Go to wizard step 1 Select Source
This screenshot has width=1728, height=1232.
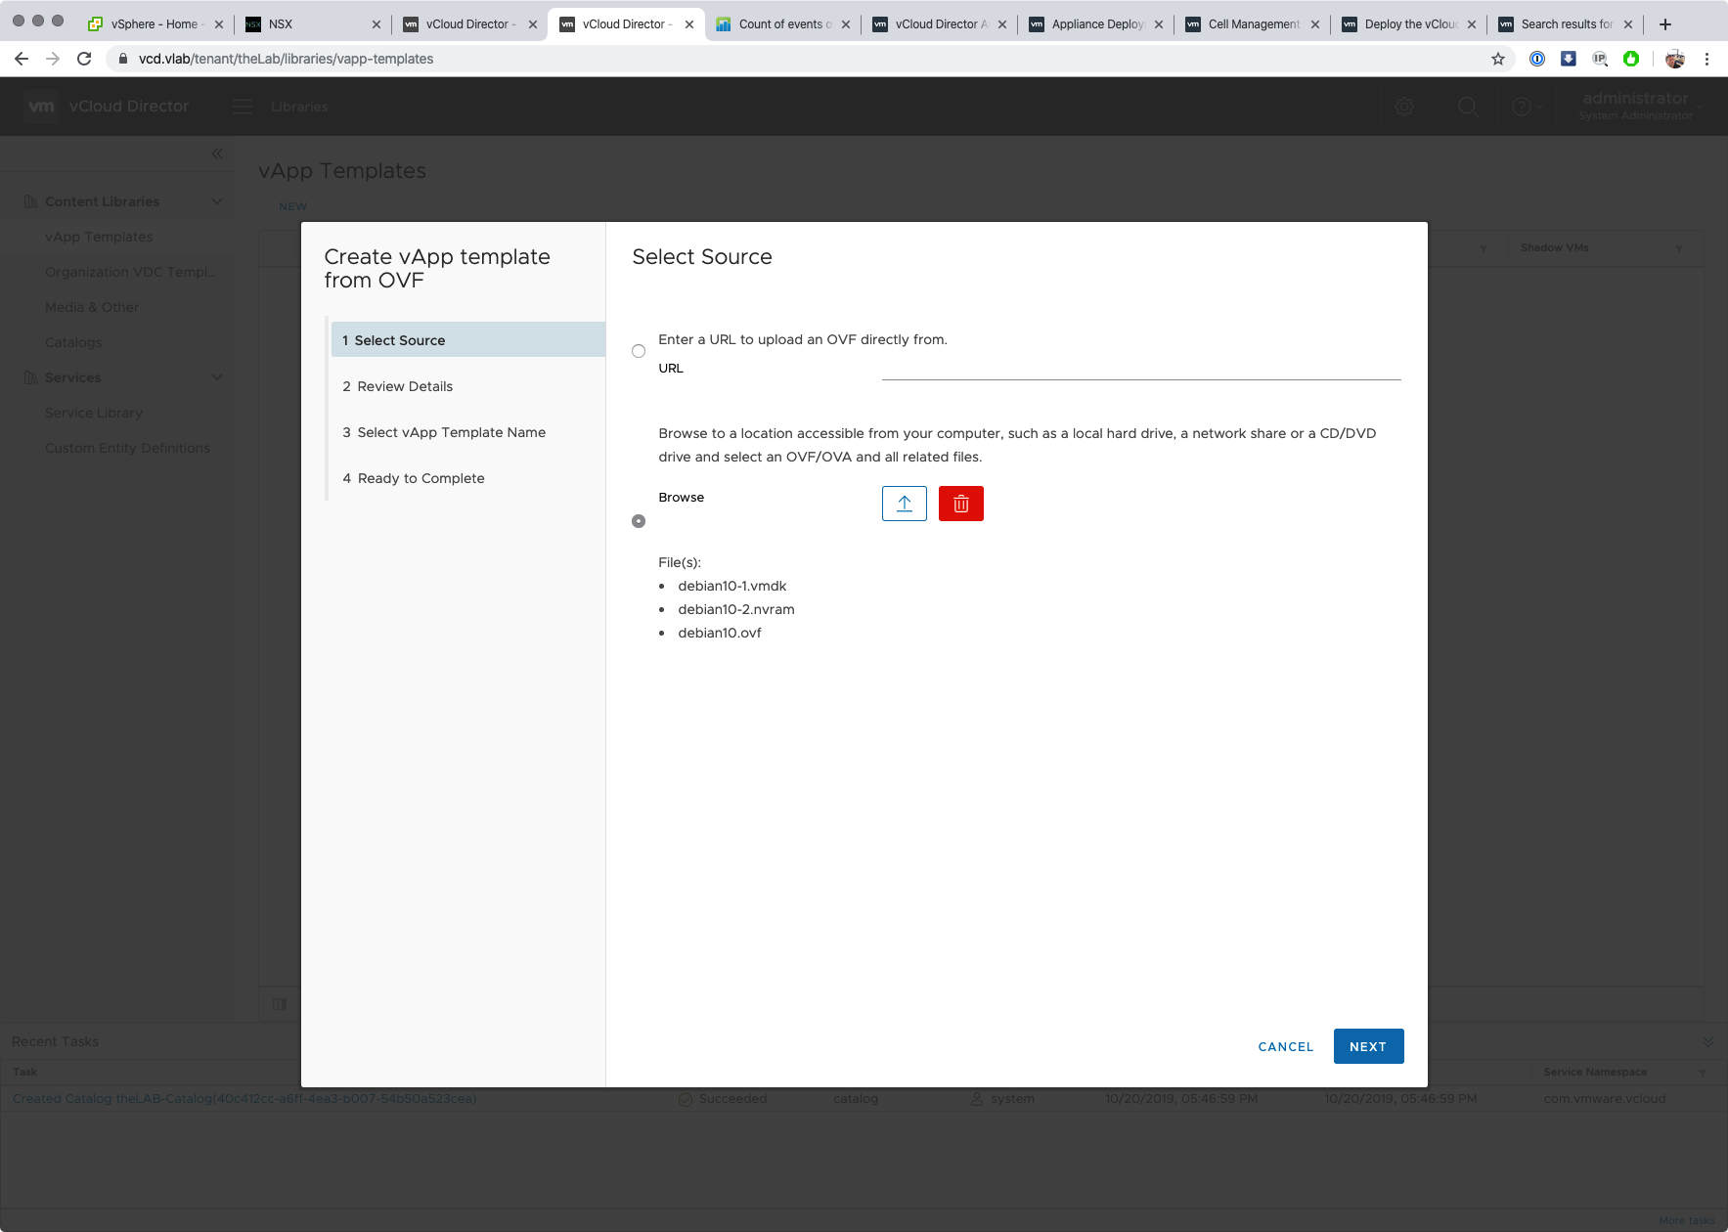coord(468,340)
